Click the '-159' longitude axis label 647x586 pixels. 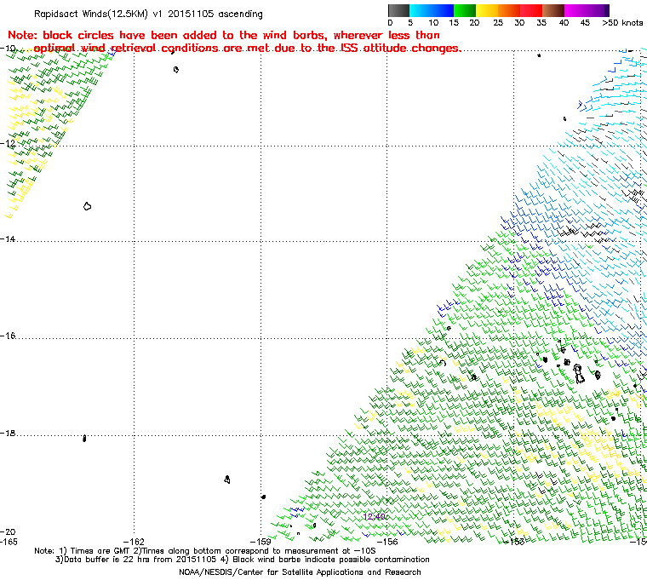click(261, 542)
